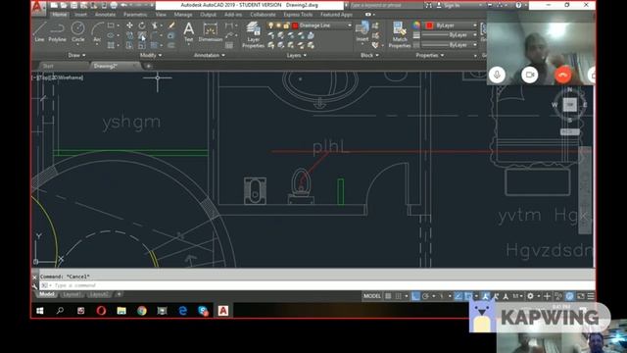The width and height of the screenshot is (627, 353).
Task: Activate the Move tool in Modify panel
Action: point(129,25)
